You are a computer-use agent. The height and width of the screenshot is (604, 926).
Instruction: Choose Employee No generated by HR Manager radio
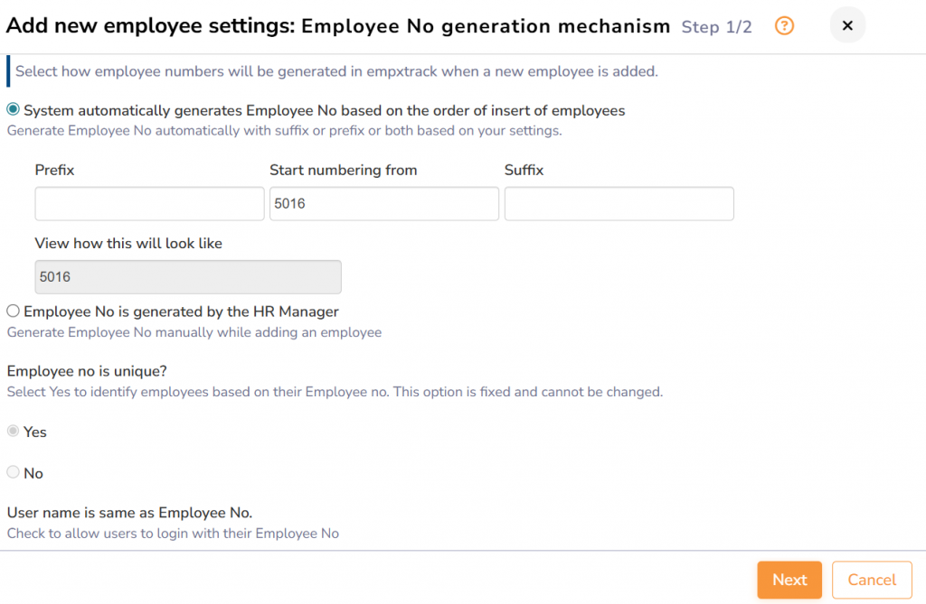[x=14, y=311]
